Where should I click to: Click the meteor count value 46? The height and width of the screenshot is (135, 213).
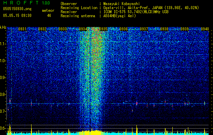(49, 16)
